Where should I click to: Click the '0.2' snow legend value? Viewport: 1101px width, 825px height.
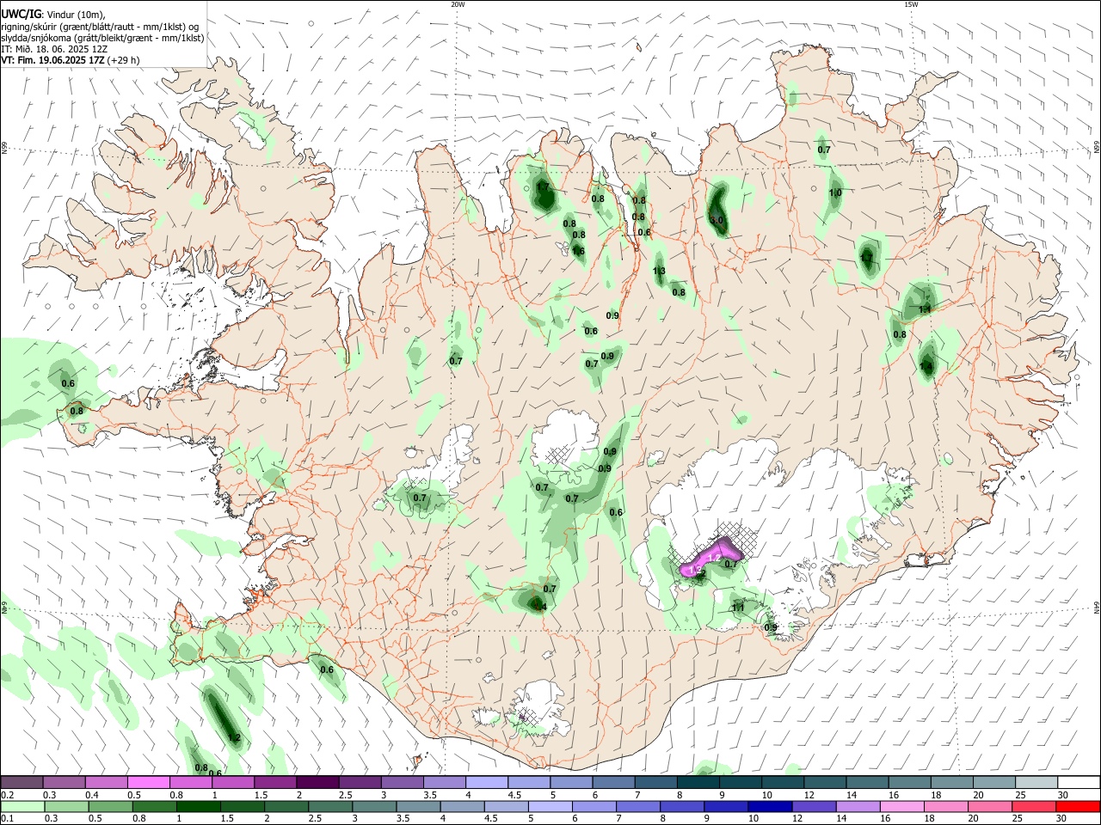pyautogui.click(x=7, y=795)
